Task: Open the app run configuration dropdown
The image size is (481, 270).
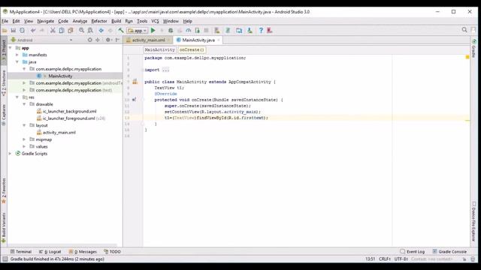Action: [x=138, y=31]
